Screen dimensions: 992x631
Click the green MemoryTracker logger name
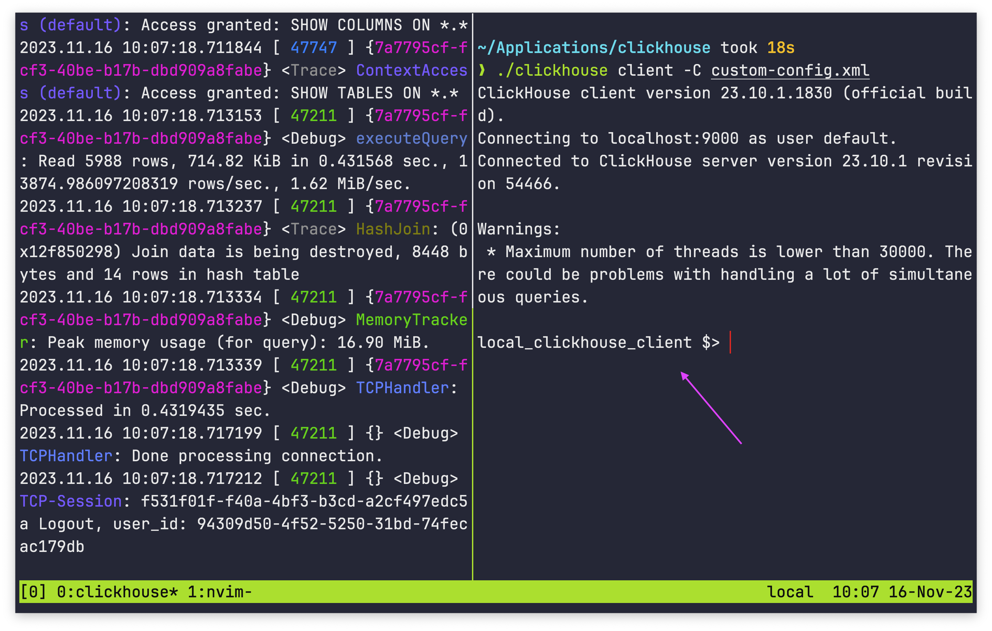coord(411,320)
